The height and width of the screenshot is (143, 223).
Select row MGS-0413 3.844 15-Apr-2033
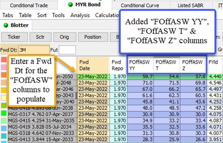[x=42, y=140]
